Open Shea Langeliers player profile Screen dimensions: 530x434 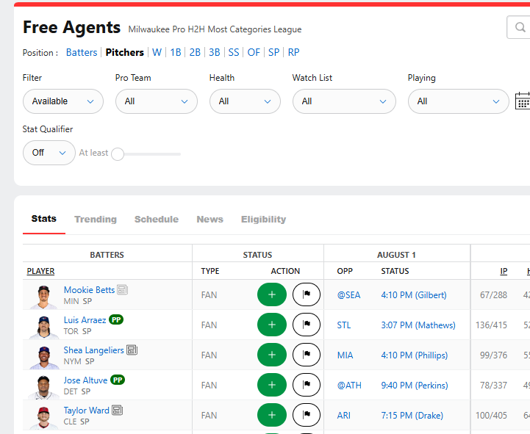point(93,350)
